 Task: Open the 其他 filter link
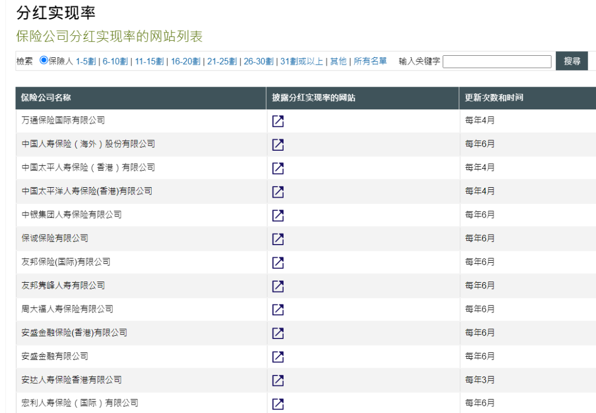pyautogui.click(x=338, y=61)
